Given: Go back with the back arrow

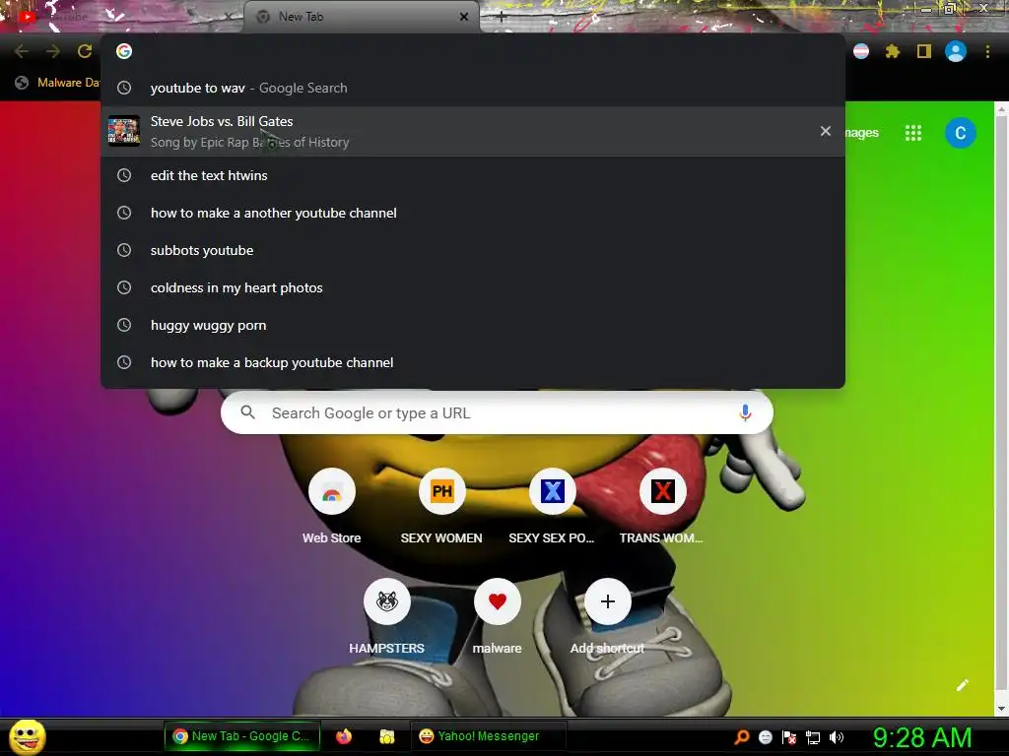Looking at the screenshot, I should (22, 51).
